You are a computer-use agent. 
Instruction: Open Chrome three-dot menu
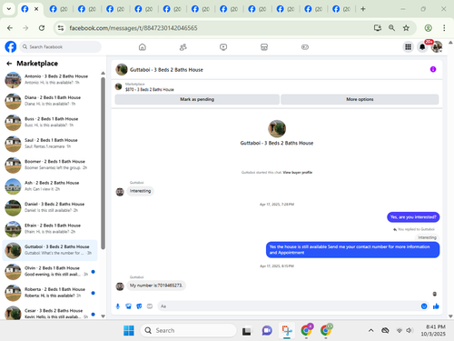tap(444, 28)
